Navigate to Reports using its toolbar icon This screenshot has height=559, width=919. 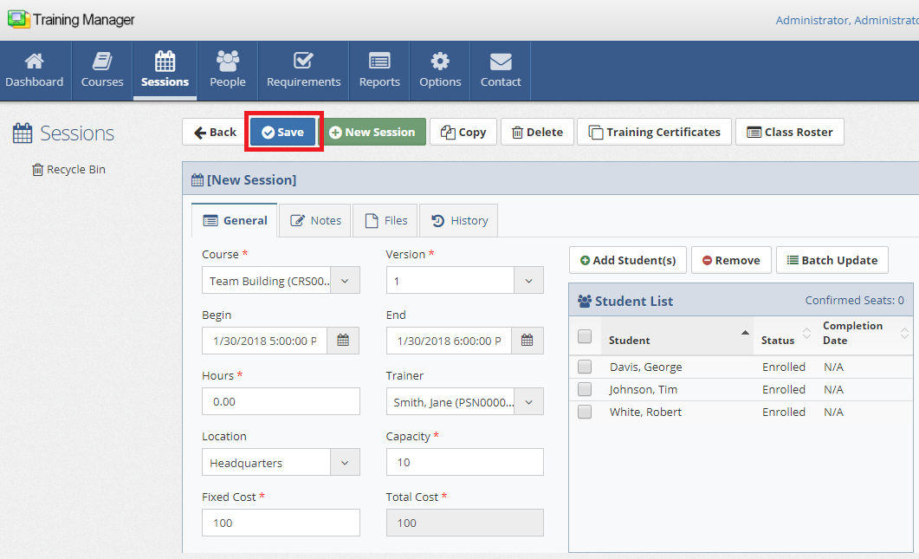379,69
